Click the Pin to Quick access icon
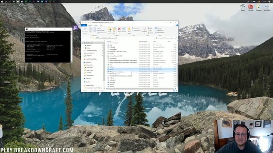Viewport: 273px width, 153px height. [85, 30]
